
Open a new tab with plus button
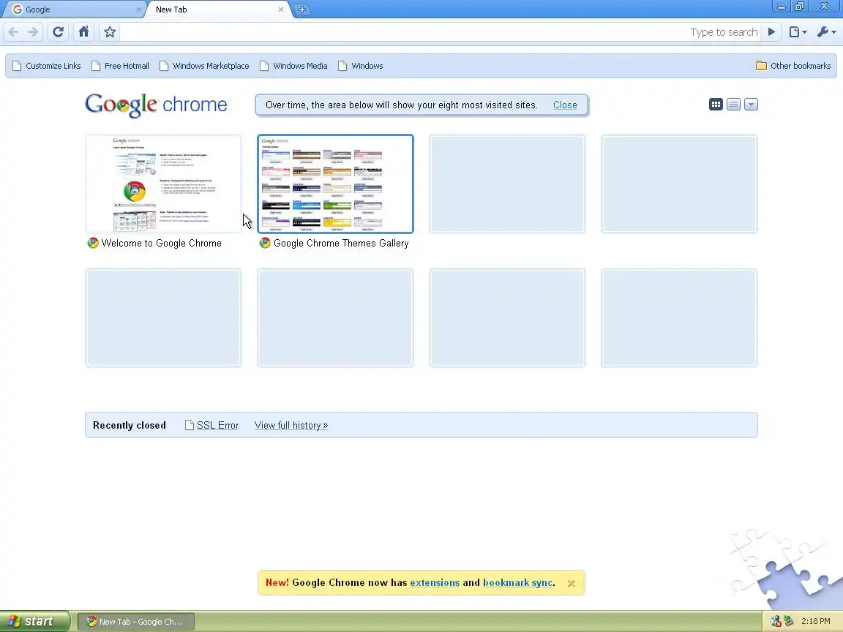click(302, 9)
